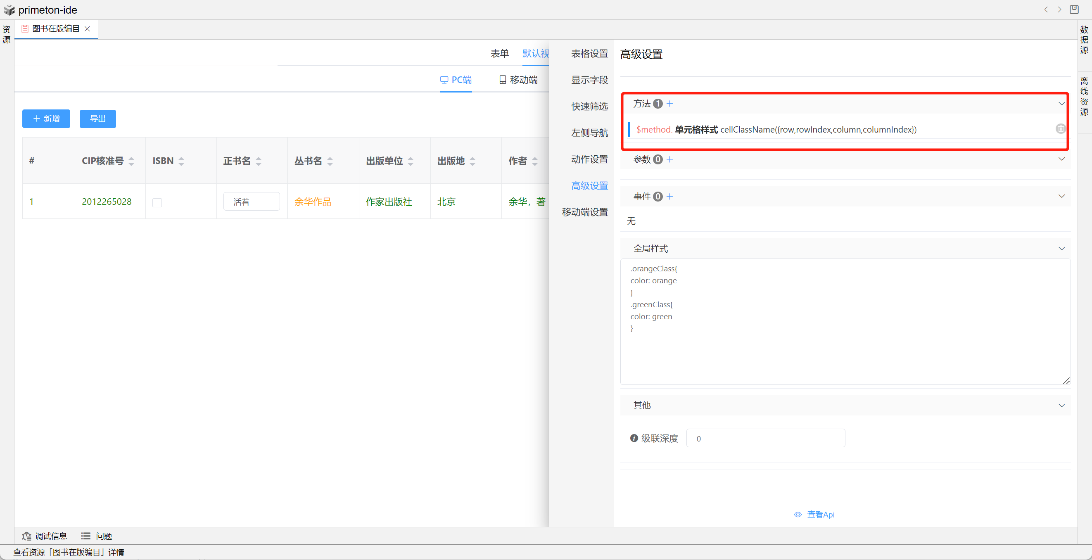The height and width of the screenshot is (560, 1092).
Task: Collapse the 方法 section chevron
Action: pyautogui.click(x=1061, y=103)
